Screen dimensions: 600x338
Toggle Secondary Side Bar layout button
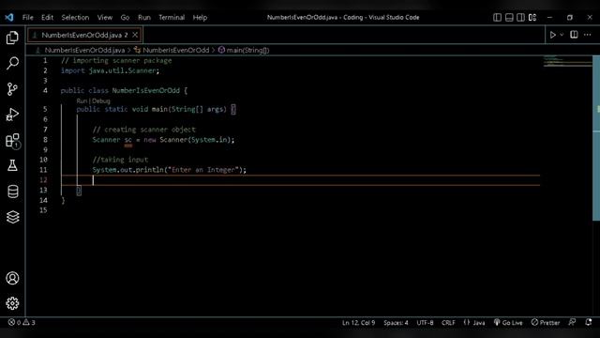(x=521, y=17)
